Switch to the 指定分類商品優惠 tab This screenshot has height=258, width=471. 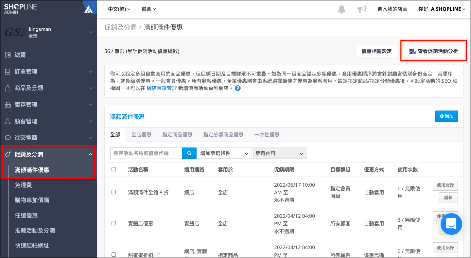(223, 134)
